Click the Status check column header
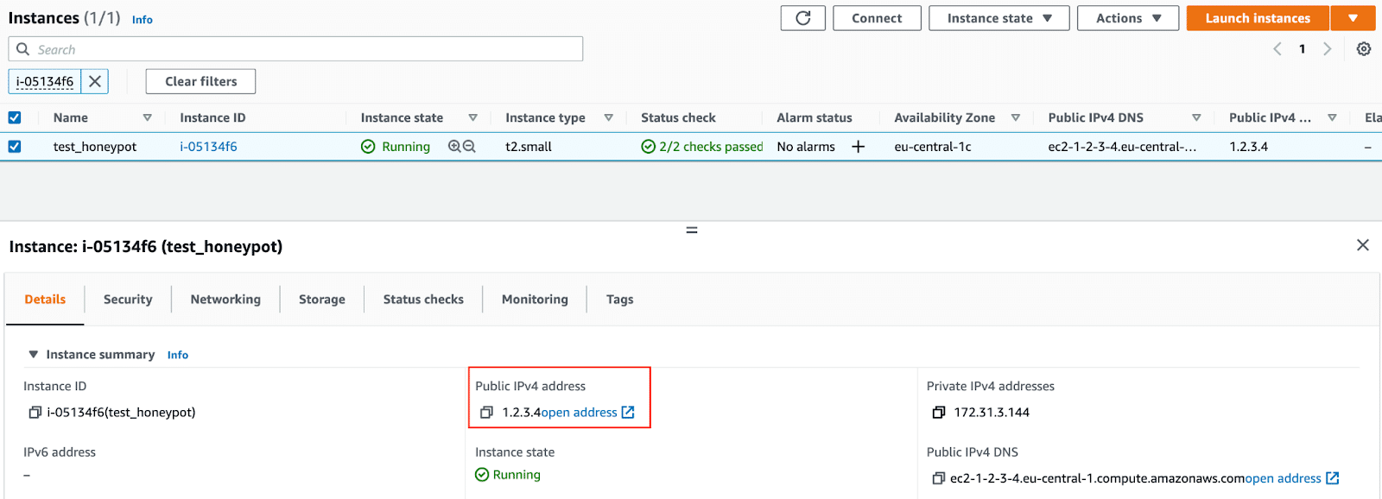The image size is (1382, 499). click(x=678, y=117)
